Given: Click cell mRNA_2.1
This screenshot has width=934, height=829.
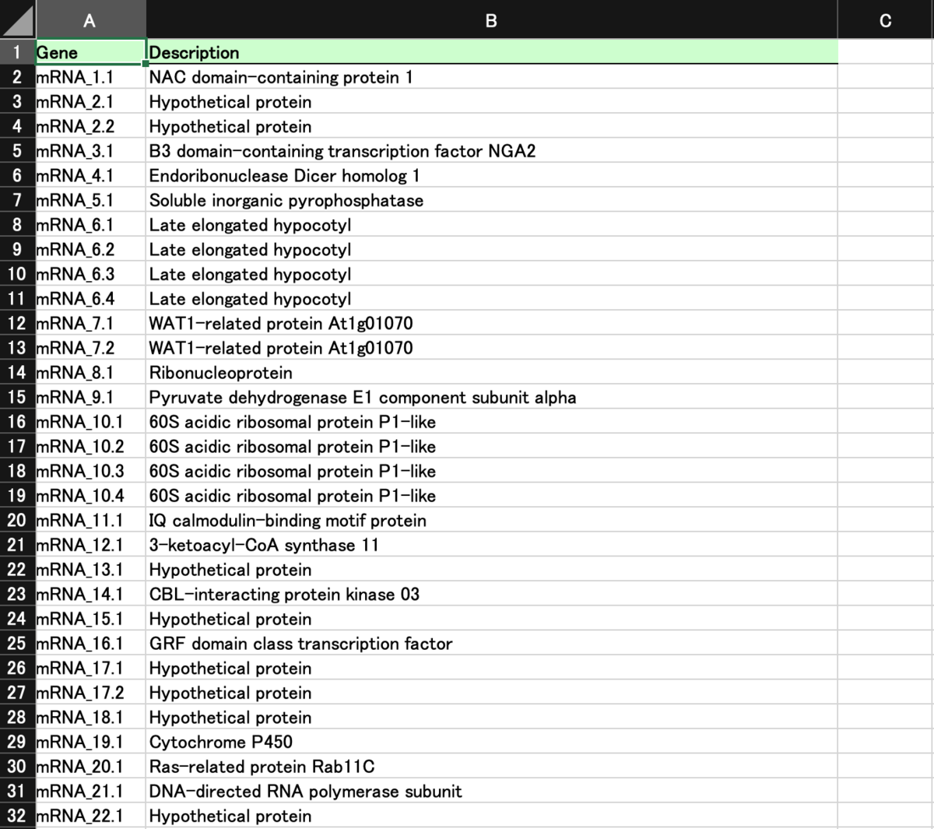Looking at the screenshot, I should (x=90, y=102).
